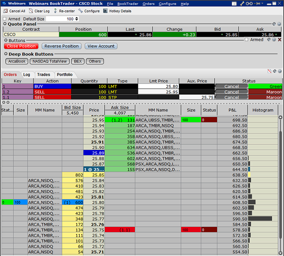Open ArcaBook deep book
Screen dimensions: 284x256
pyautogui.click(x=17, y=61)
